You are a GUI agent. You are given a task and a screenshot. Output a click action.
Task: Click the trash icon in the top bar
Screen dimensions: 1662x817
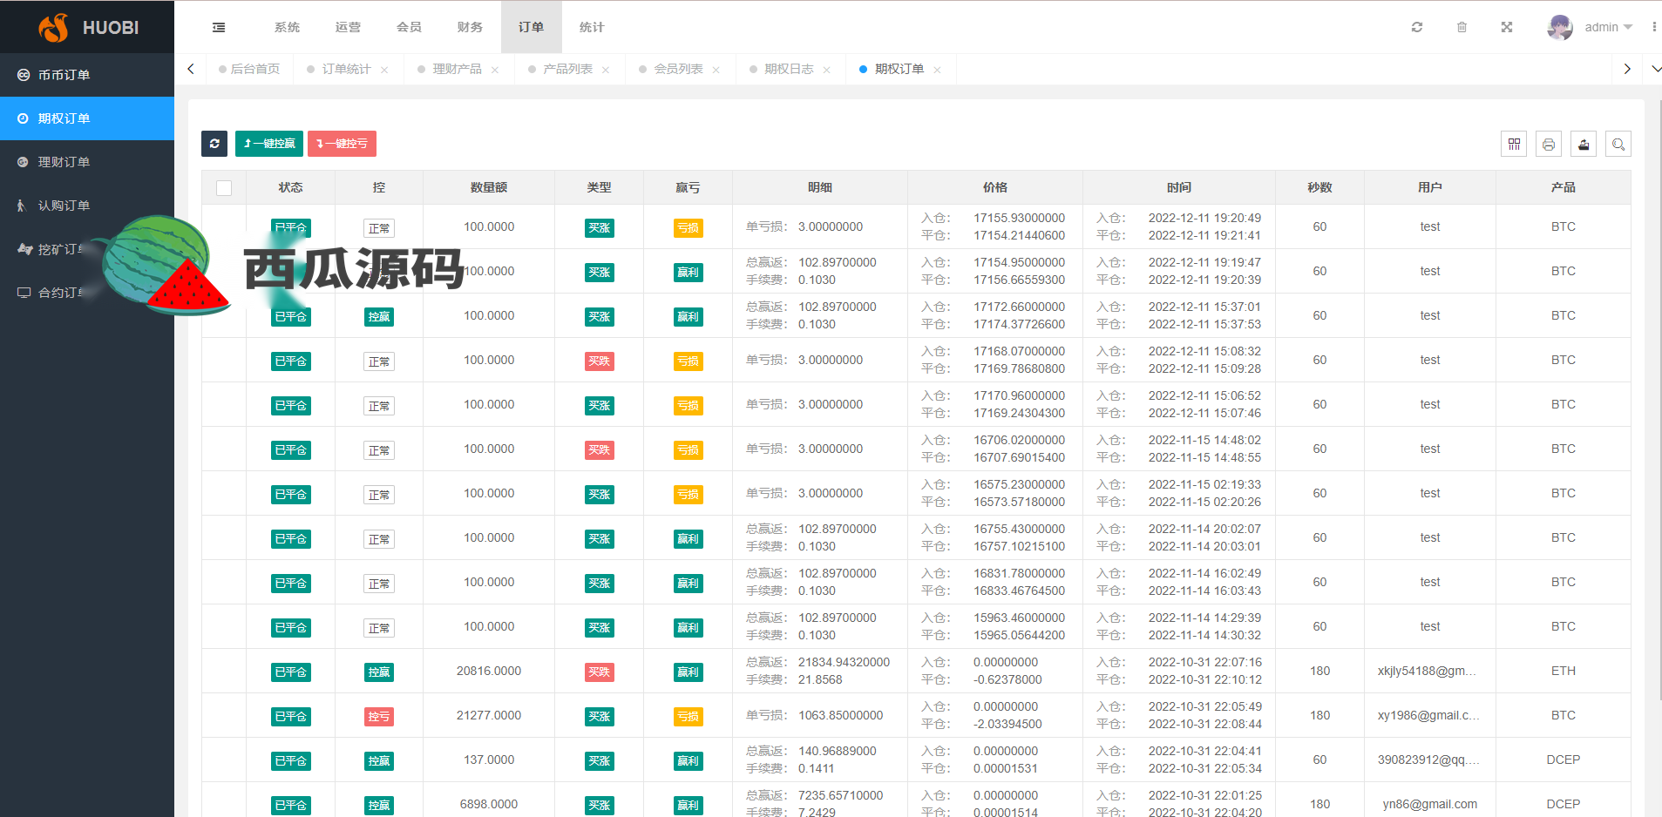pos(1462,27)
